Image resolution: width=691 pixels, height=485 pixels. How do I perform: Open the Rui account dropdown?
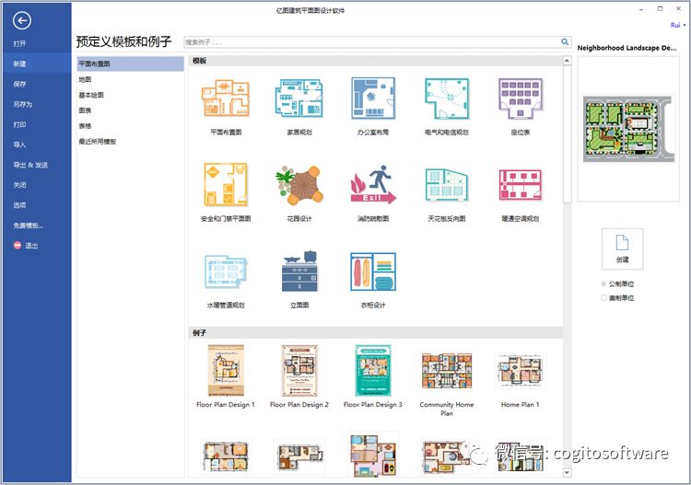678,25
